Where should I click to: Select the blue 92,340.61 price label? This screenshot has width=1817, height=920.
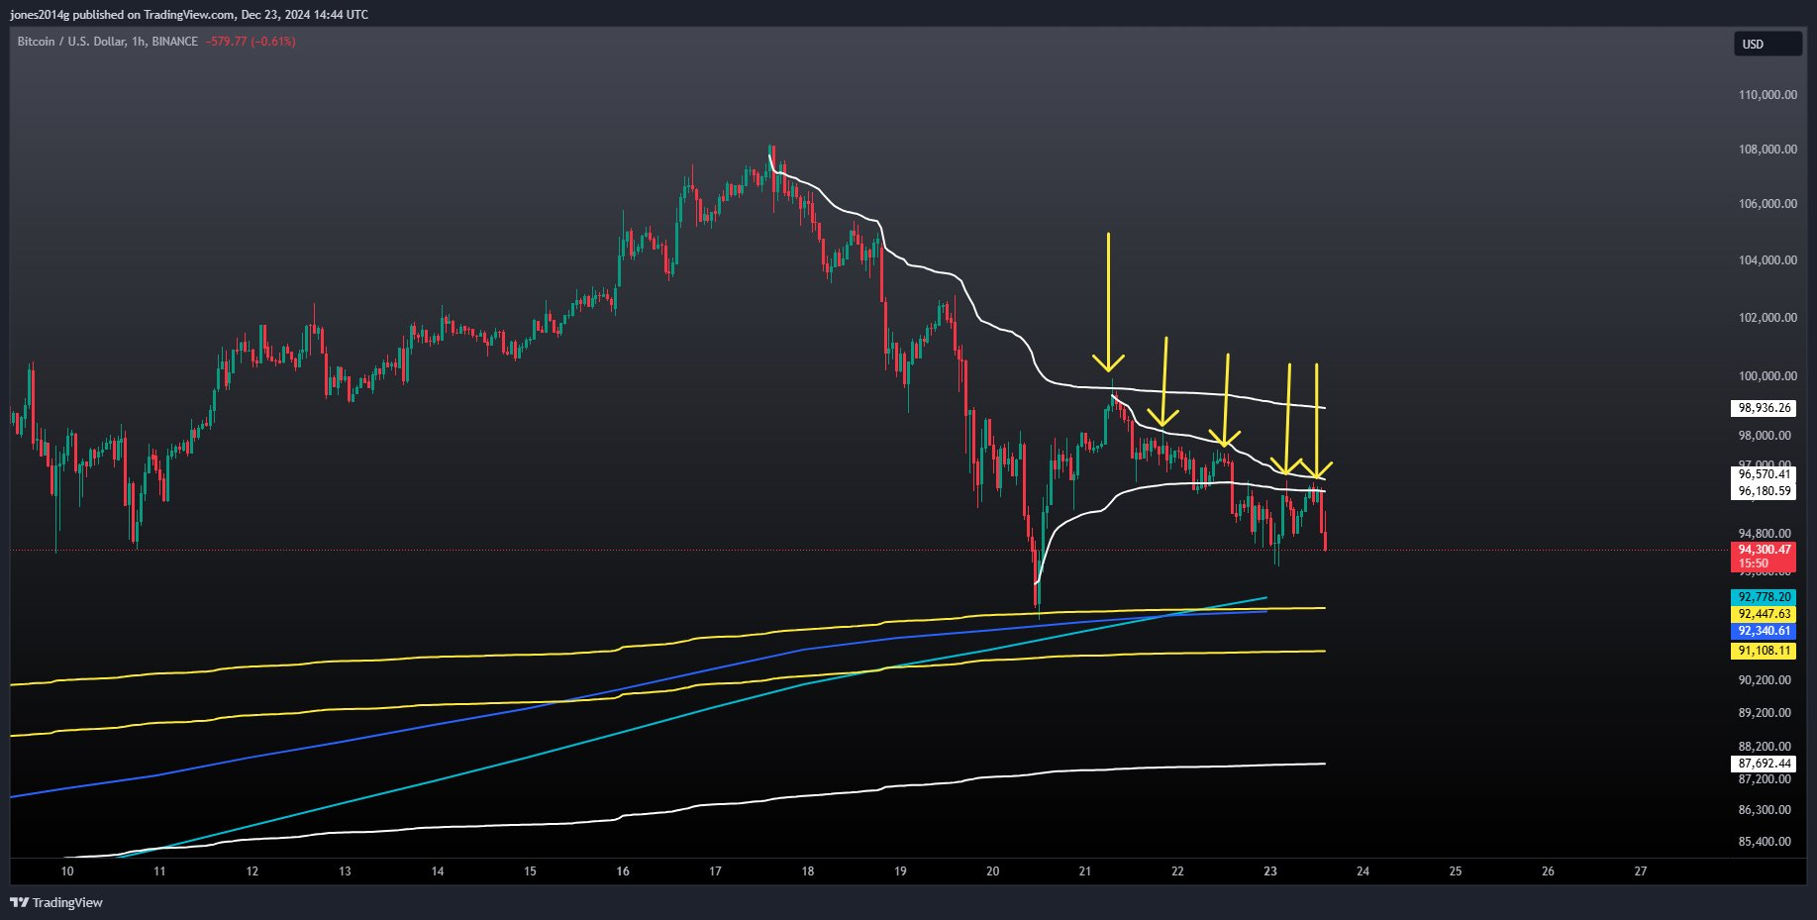click(1764, 631)
